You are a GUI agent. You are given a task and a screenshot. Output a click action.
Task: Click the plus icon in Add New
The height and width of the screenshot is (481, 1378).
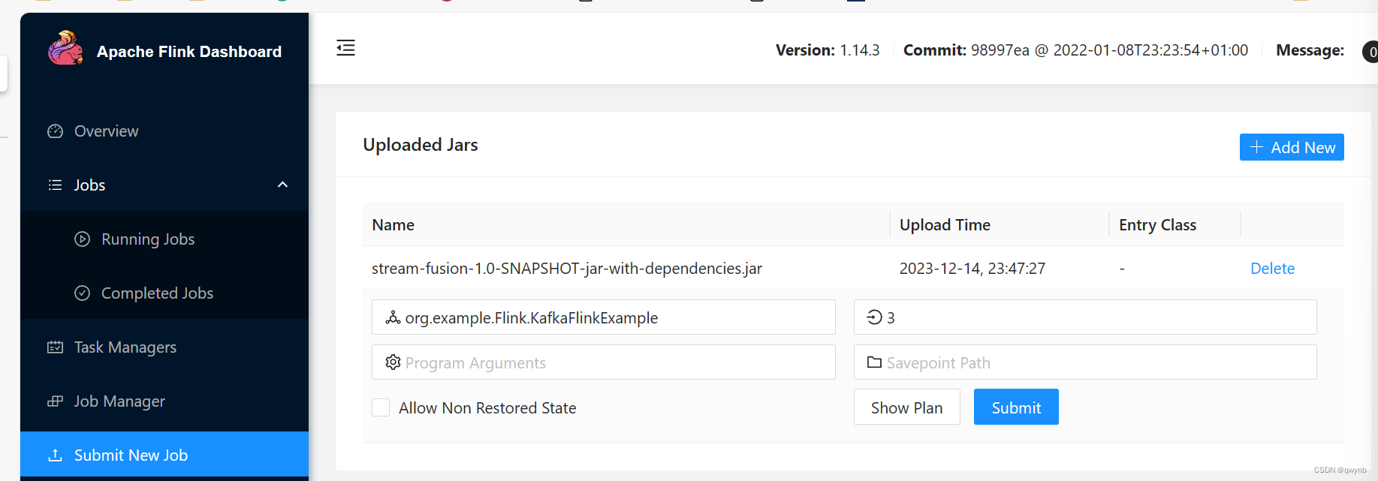pyautogui.click(x=1256, y=147)
